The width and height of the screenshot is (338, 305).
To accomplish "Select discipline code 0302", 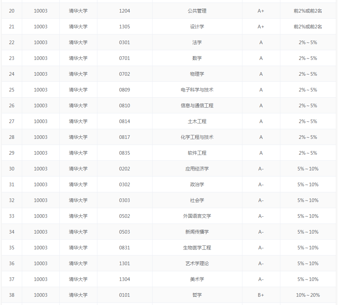I will (x=125, y=184).
